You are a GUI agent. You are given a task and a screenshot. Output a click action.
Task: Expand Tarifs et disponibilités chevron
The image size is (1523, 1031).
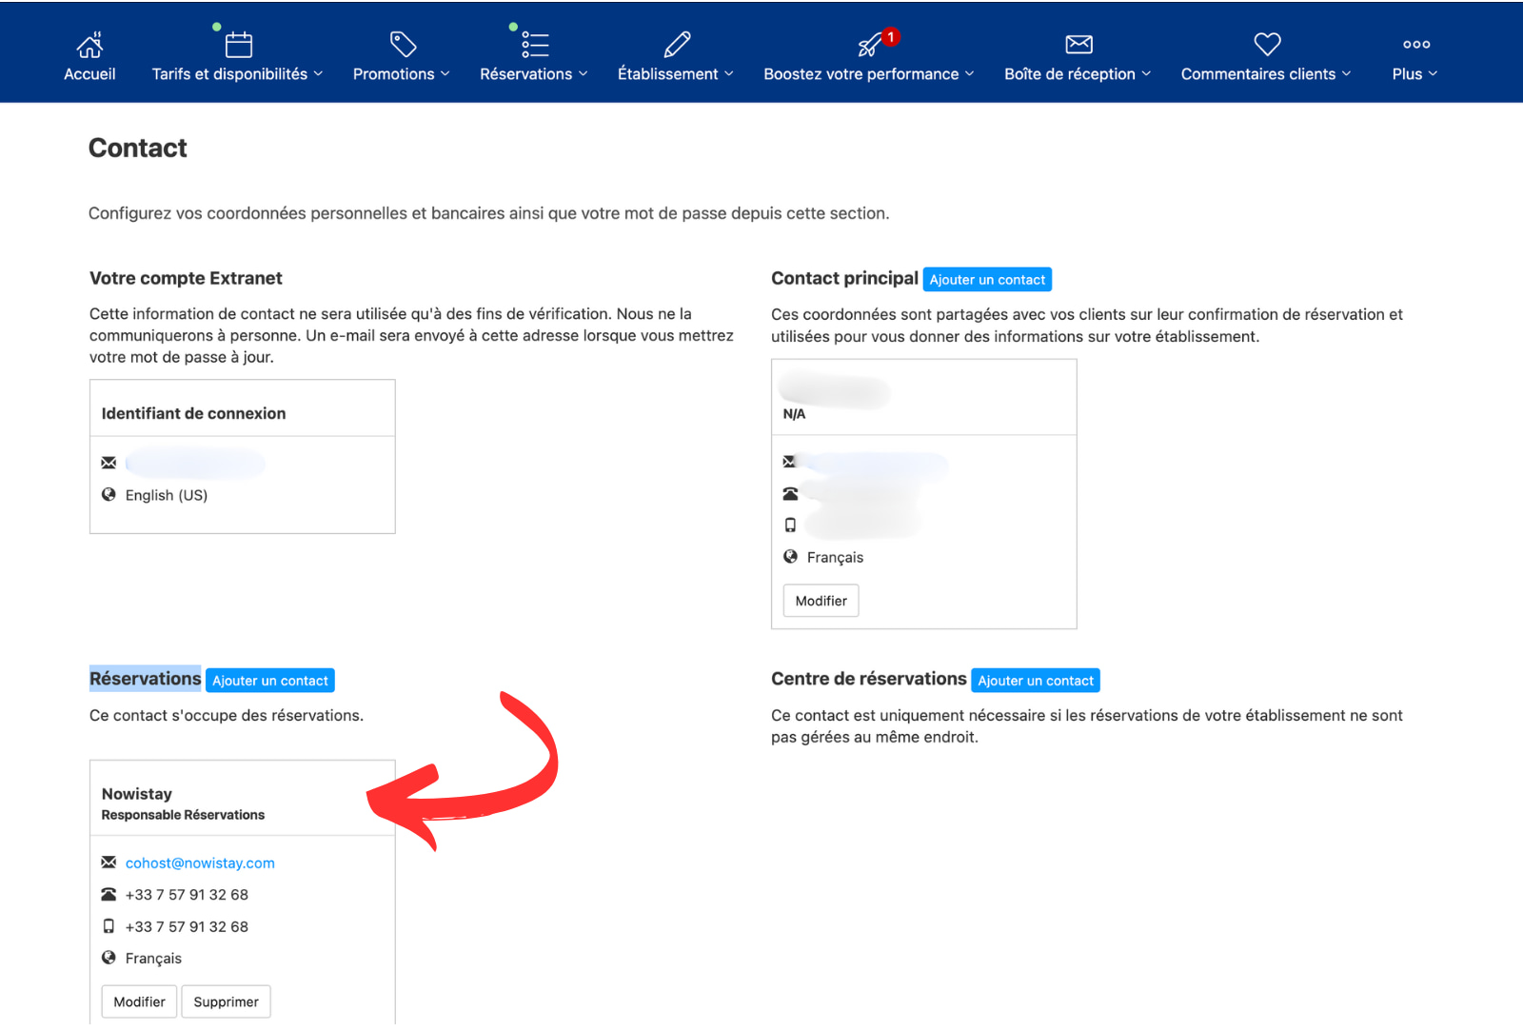(x=318, y=74)
